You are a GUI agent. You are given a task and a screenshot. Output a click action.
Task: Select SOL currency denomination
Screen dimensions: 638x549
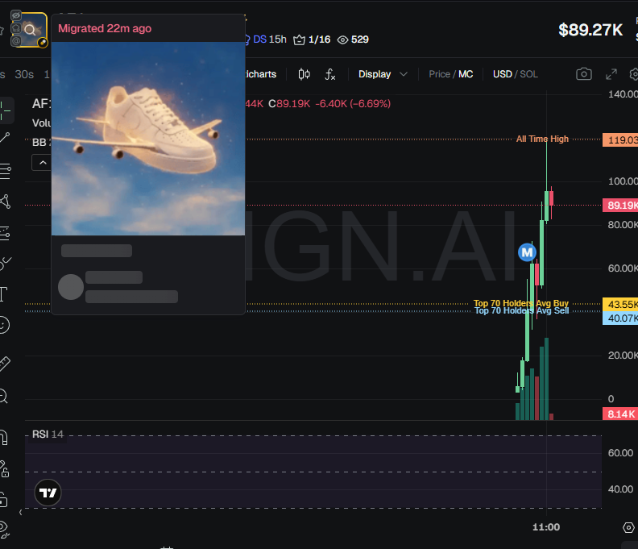point(529,74)
